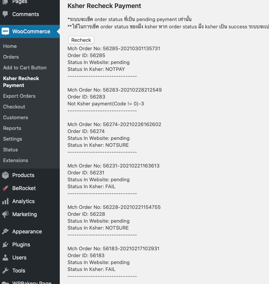Click Mch Order No 56183-20210217102931
Screen dimensions: 269x284
[x=113, y=248]
